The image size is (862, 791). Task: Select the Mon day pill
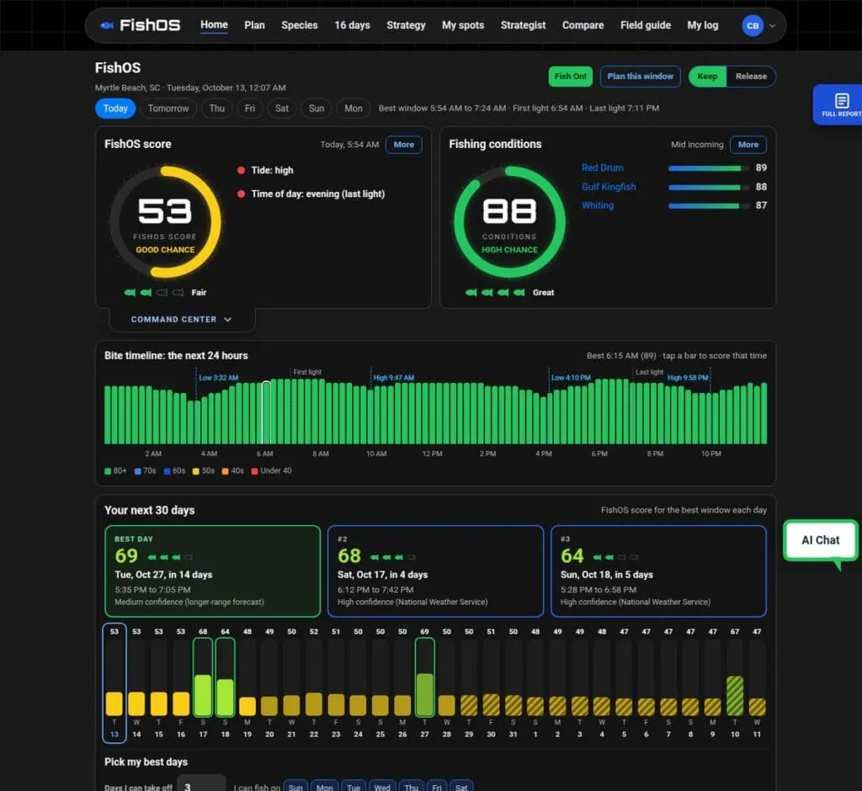[x=353, y=109]
